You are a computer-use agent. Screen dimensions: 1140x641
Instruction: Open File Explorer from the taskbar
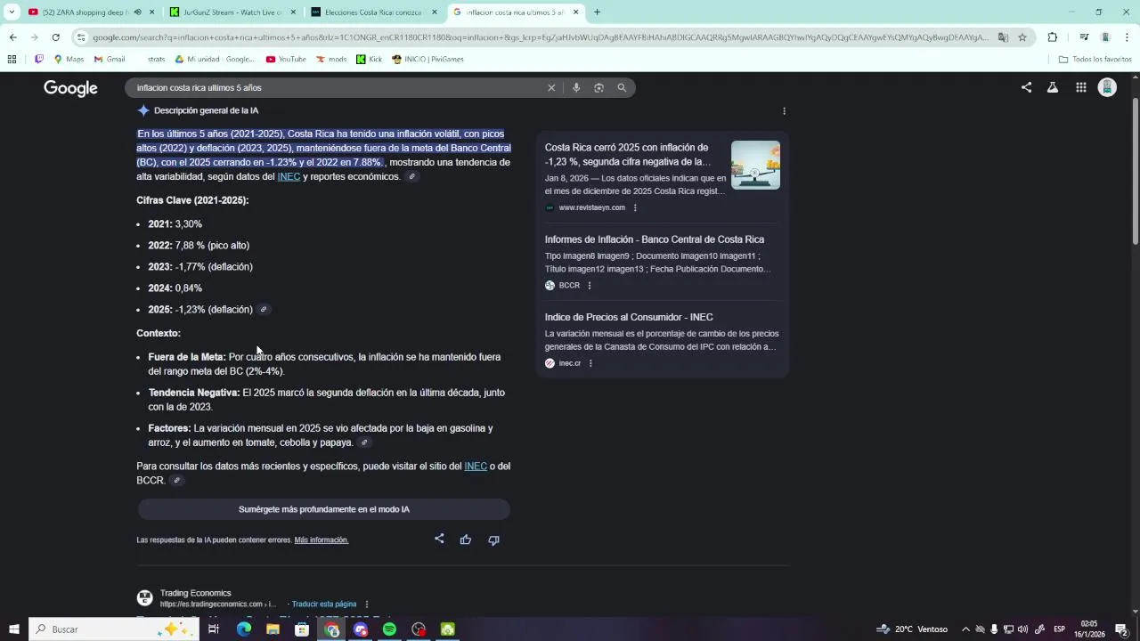point(273,629)
